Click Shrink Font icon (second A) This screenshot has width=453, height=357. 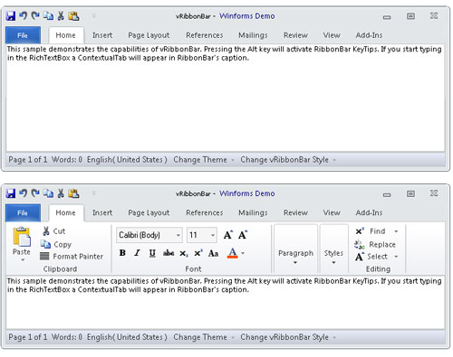click(x=243, y=235)
